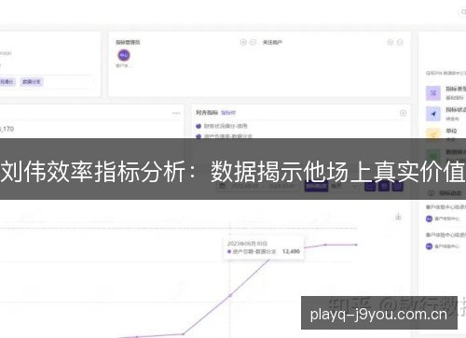
Task: Remove a user in 关注用户 panel
Action: point(400,42)
